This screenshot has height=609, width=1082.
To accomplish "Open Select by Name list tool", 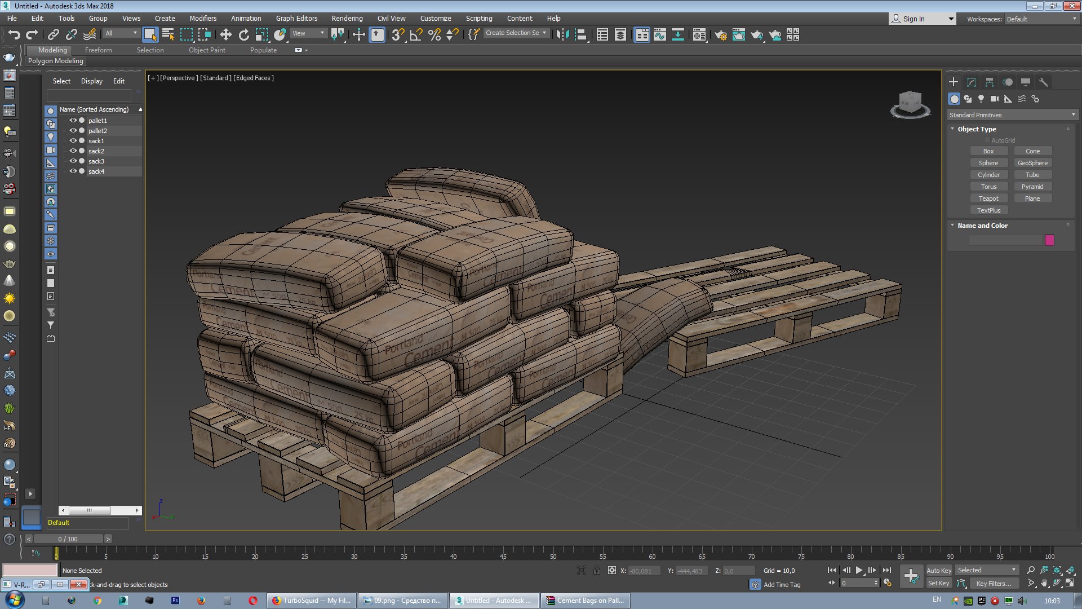I will coord(168,35).
